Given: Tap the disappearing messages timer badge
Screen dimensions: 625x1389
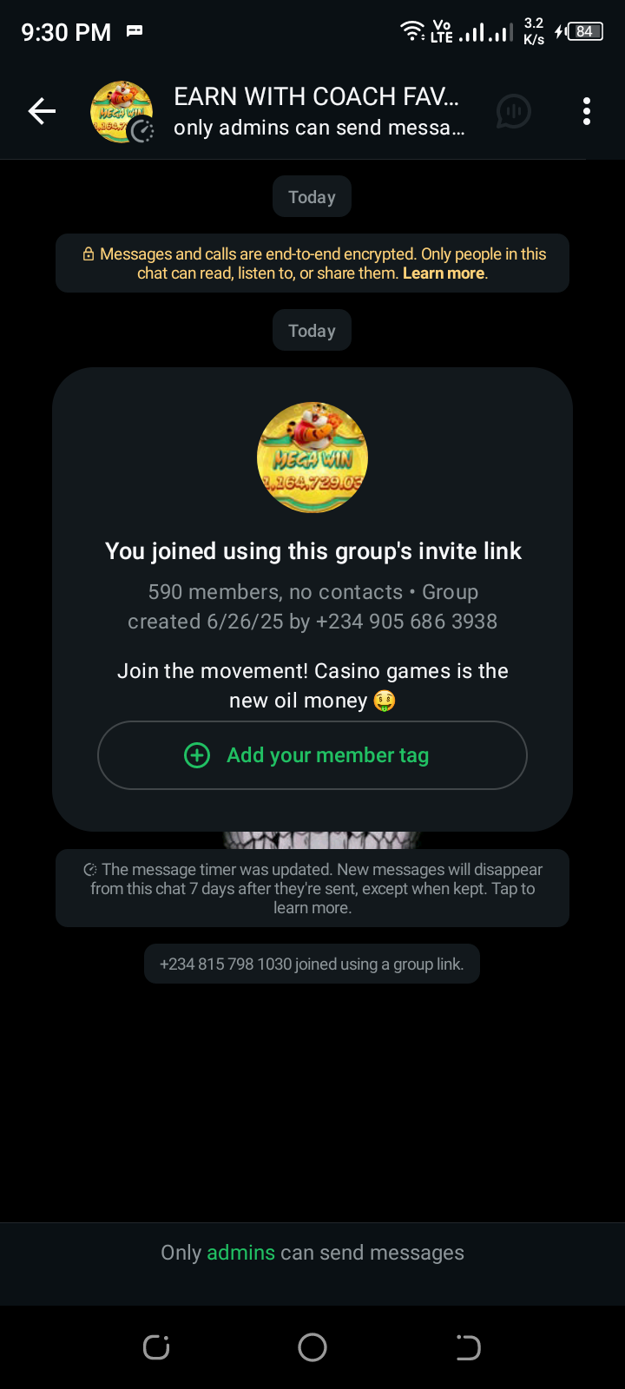Looking at the screenshot, I should (142, 130).
